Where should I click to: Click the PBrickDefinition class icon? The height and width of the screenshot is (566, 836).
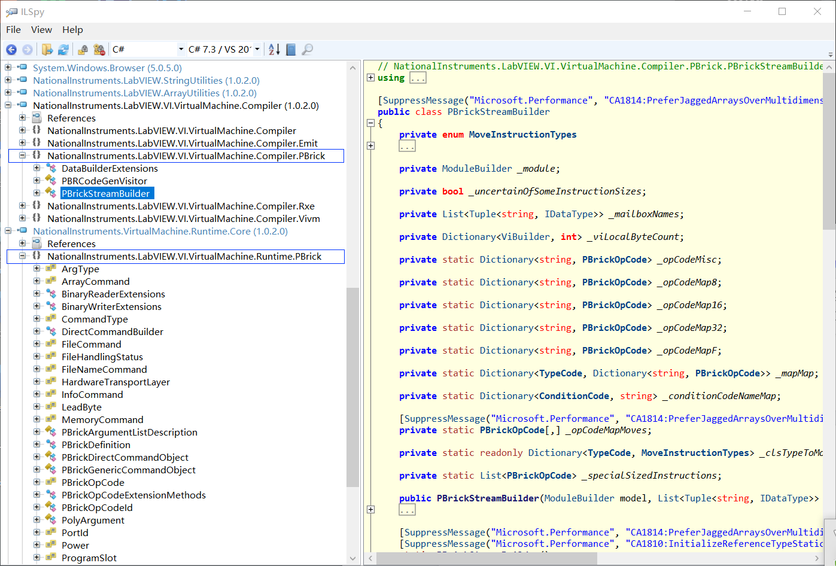pos(51,445)
